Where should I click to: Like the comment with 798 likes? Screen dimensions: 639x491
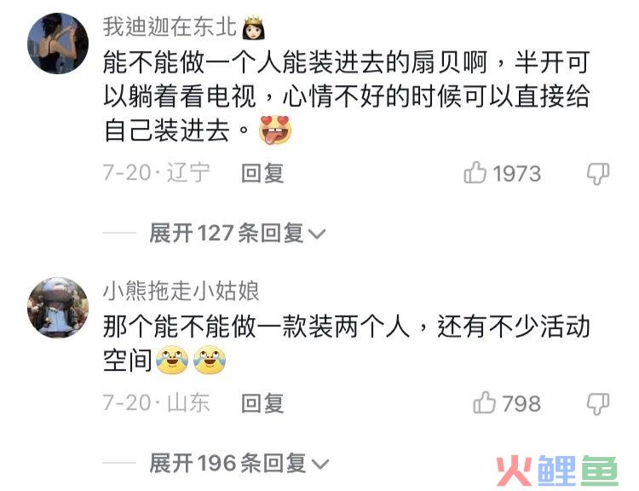pos(484,402)
